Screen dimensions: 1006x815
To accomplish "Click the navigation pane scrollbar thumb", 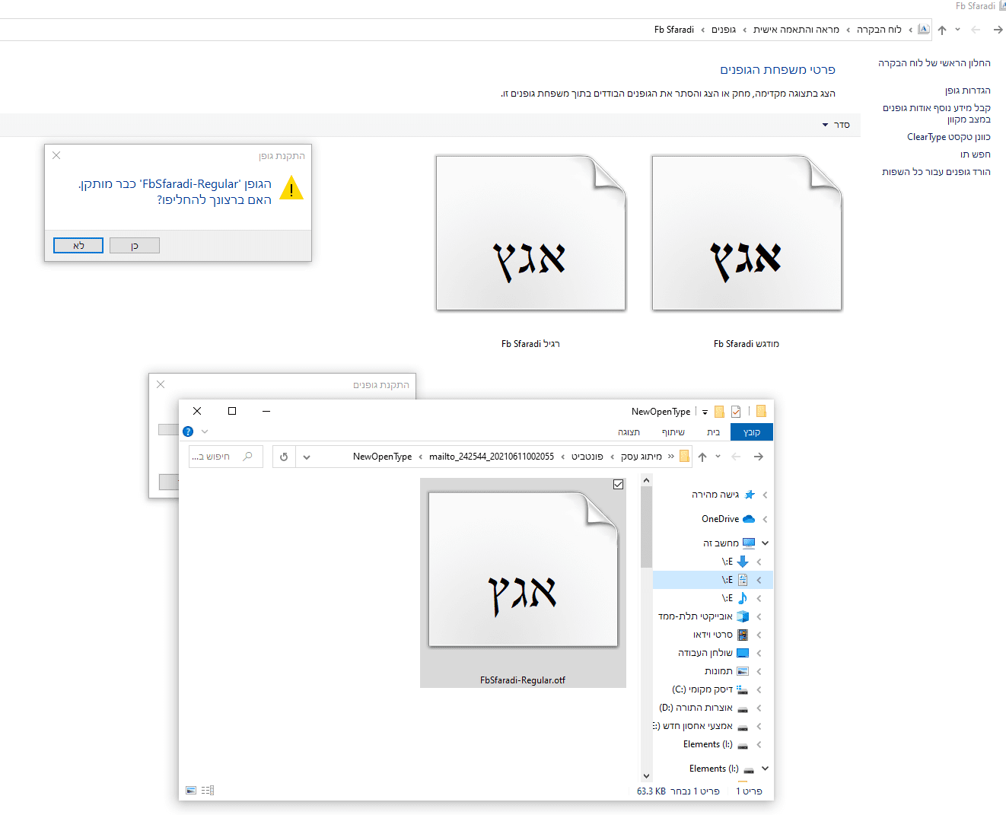I will (x=646, y=527).
